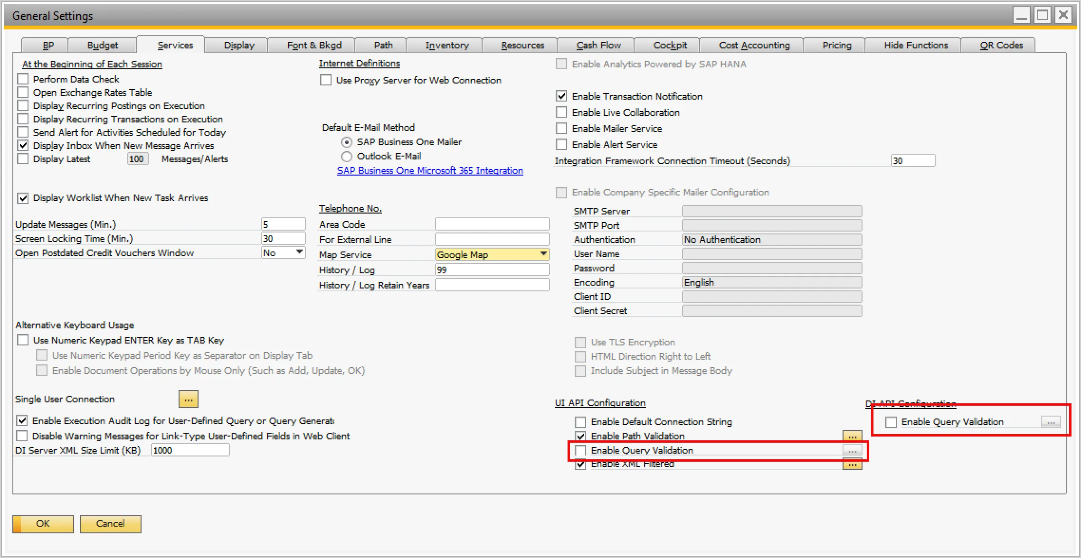Tick Open Exchange Rates Table
Screen dimensions: 1081x558
click(23, 92)
